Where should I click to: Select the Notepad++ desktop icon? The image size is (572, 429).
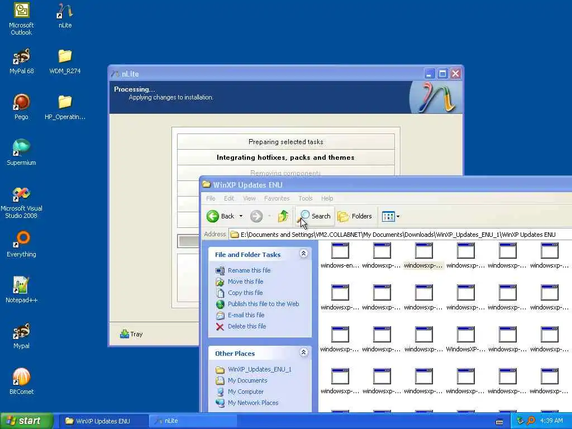click(x=21, y=290)
